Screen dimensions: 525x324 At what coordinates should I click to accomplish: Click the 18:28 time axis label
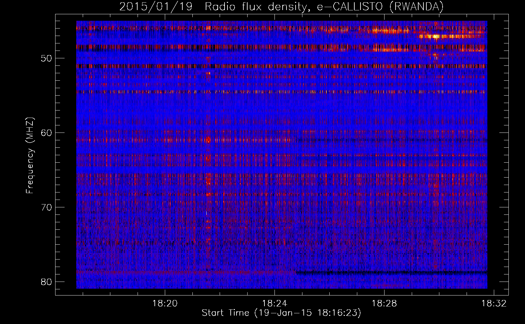384,304
